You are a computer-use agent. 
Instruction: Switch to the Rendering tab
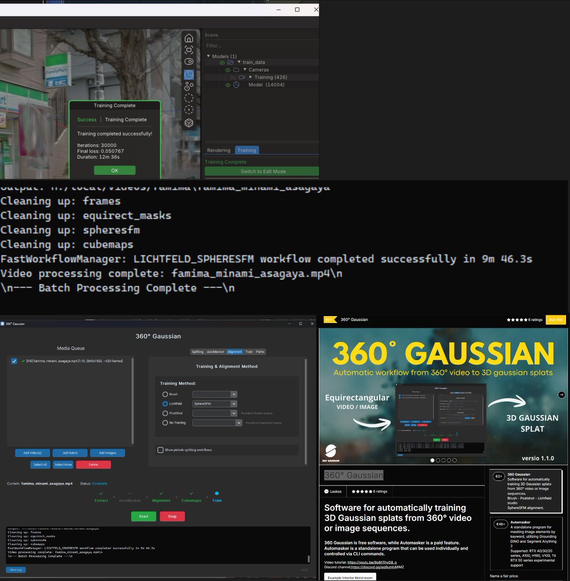218,151
